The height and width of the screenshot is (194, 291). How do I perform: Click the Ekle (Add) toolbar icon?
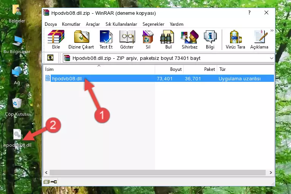point(56,39)
